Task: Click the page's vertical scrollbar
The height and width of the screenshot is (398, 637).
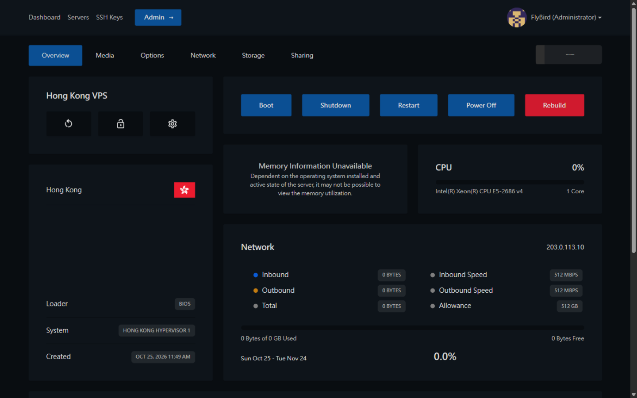Action: click(x=633, y=130)
